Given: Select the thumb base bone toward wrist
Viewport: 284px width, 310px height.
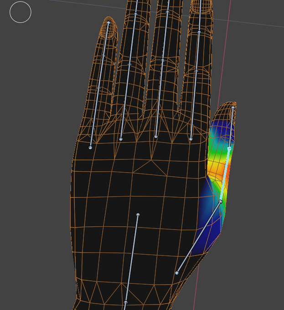Looking at the screenshot, I should click(x=199, y=237).
